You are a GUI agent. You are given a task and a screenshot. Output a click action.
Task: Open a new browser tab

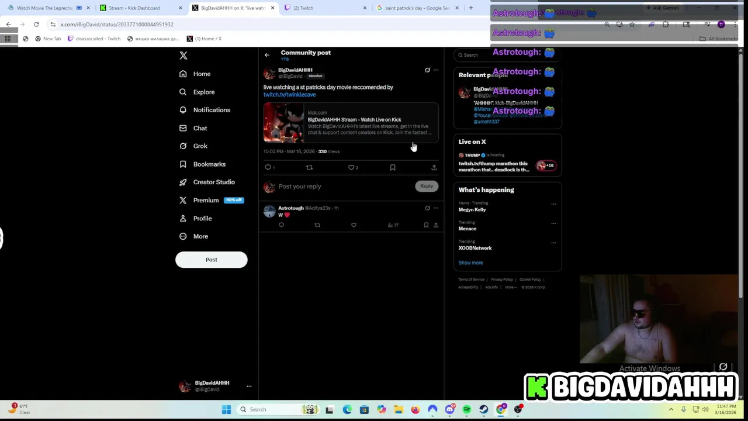[x=471, y=8]
